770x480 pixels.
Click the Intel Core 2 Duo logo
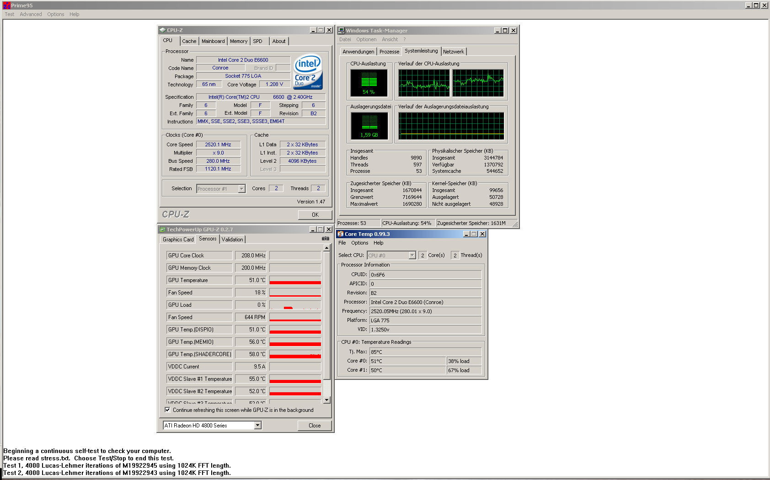click(308, 72)
